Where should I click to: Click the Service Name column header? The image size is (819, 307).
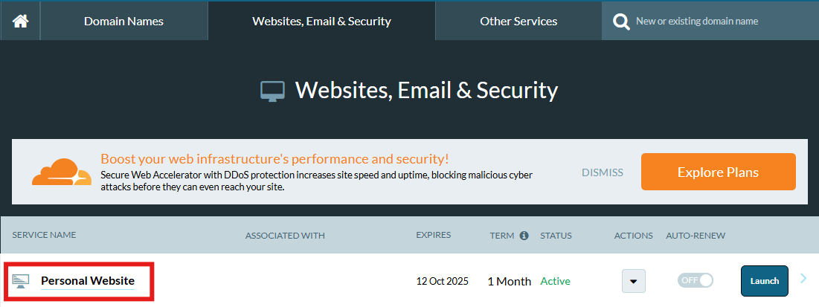(44, 235)
